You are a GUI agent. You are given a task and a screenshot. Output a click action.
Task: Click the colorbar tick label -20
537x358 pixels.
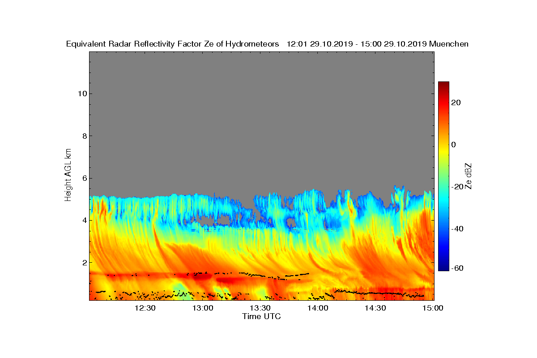[x=457, y=187]
